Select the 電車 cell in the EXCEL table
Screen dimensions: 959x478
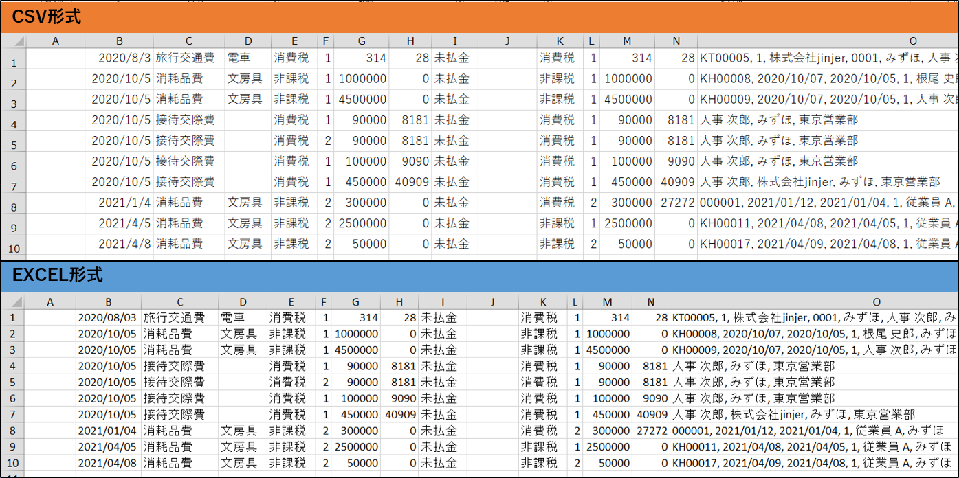click(x=242, y=318)
